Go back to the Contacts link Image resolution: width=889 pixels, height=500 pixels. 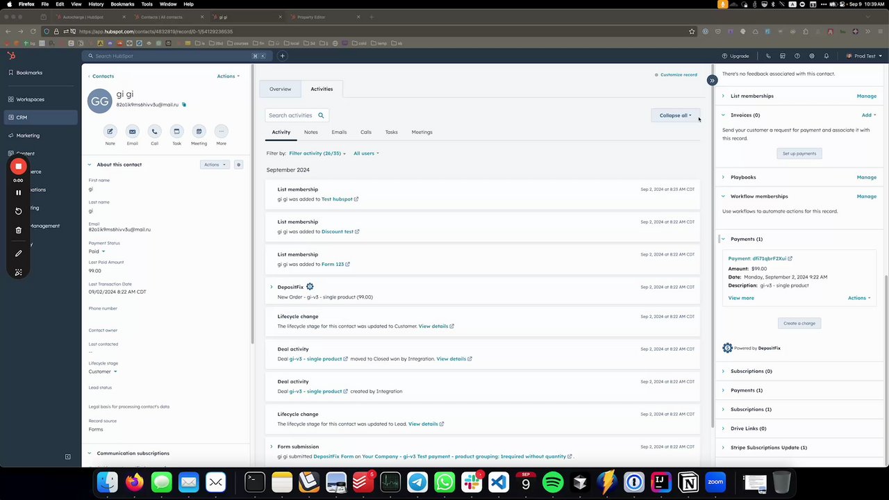click(103, 76)
